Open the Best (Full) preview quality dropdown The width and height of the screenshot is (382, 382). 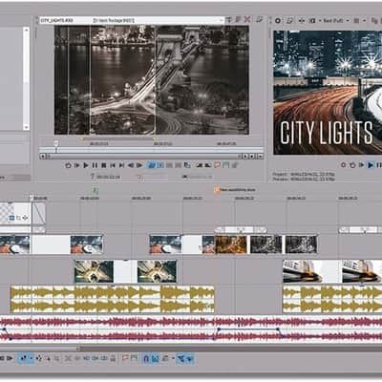(336, 21)
